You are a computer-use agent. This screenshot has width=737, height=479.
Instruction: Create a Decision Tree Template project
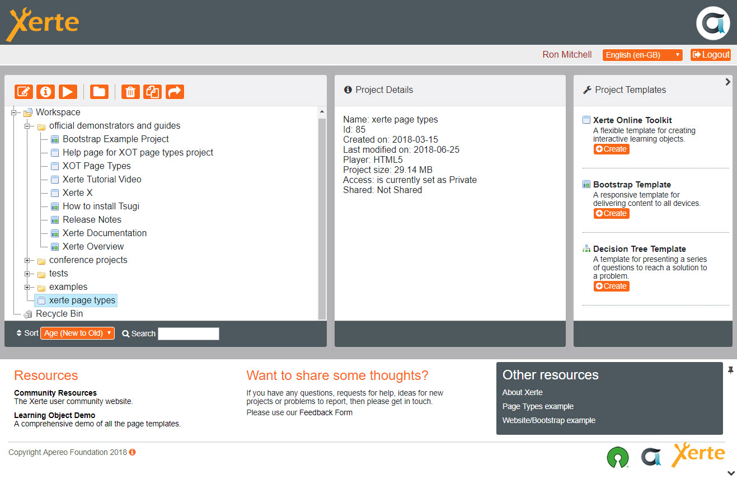tap(611, 286)
